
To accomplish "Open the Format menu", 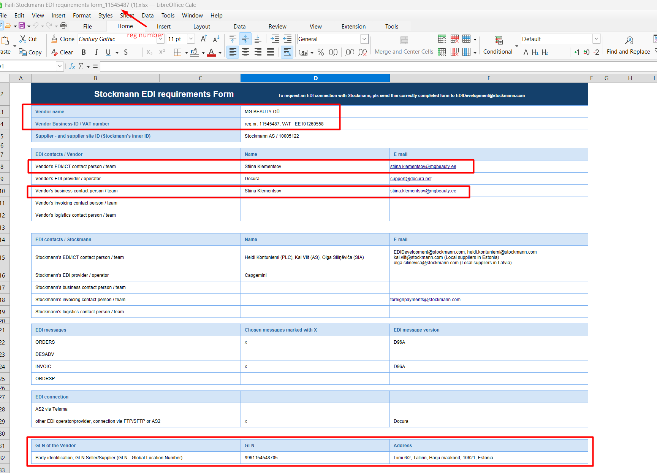I will (x=82, y=15).
